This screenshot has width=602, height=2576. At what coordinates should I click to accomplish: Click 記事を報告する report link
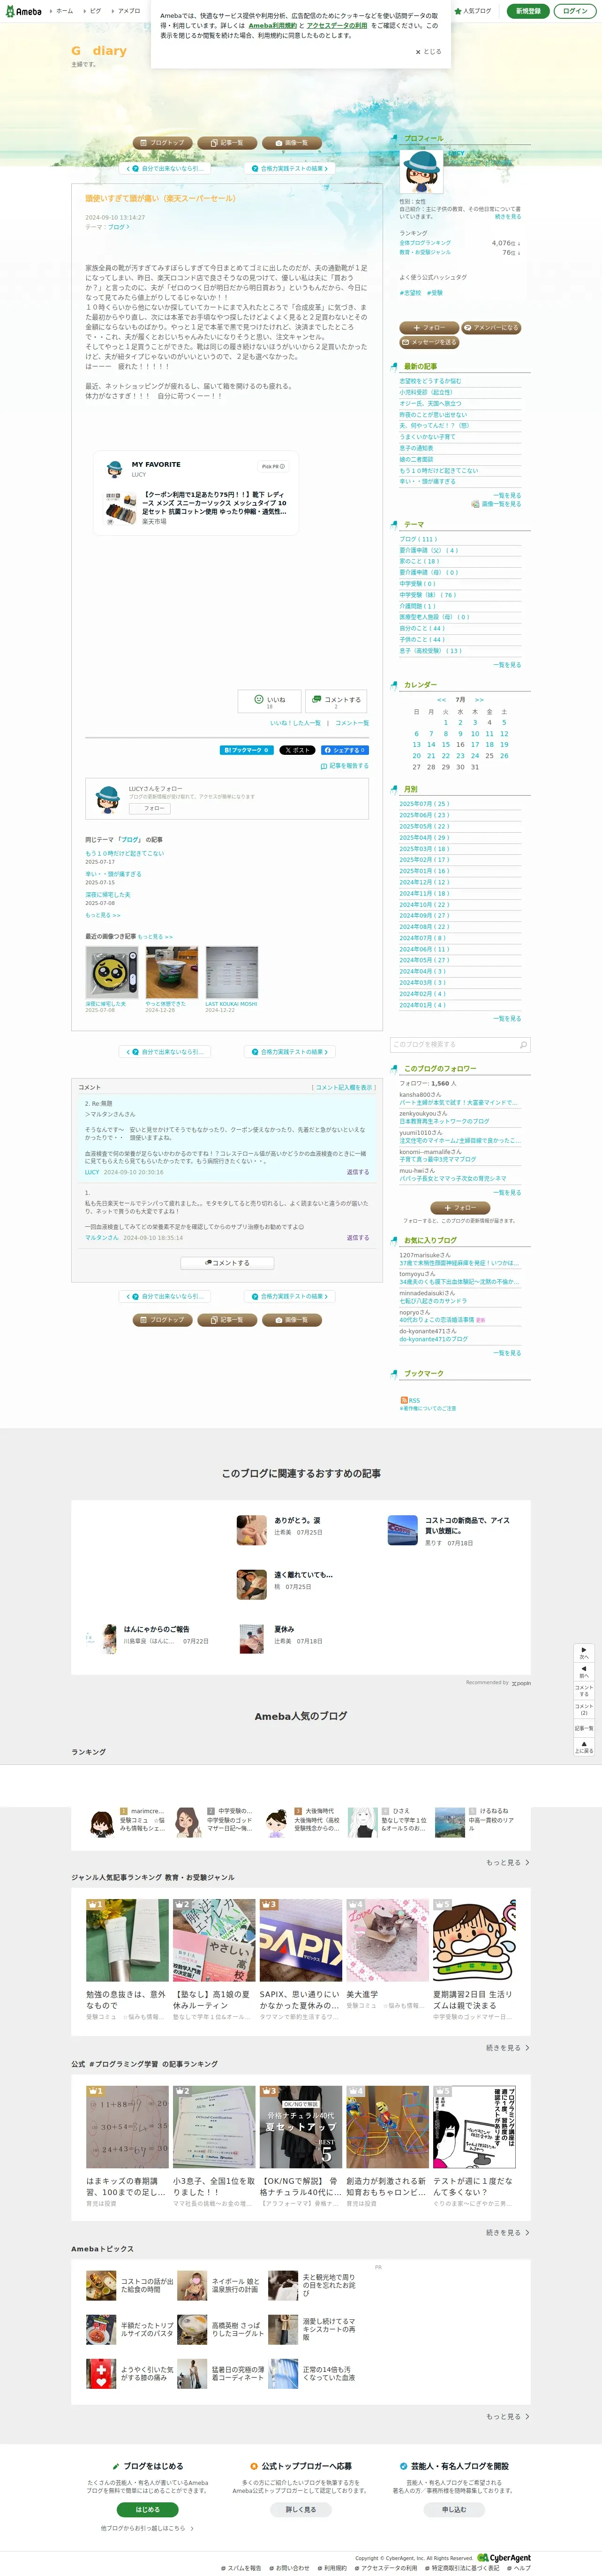[x=345, y=766]
